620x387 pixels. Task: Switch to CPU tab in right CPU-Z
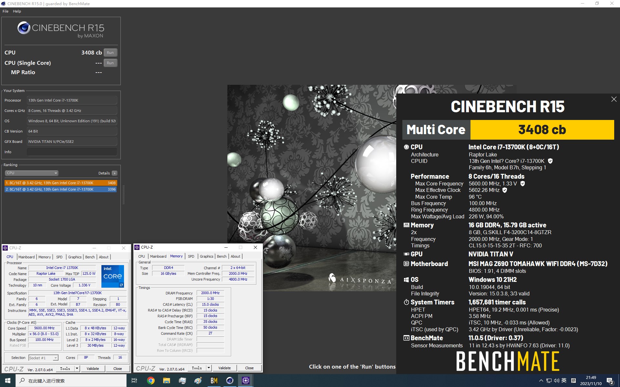pos(142,256)
